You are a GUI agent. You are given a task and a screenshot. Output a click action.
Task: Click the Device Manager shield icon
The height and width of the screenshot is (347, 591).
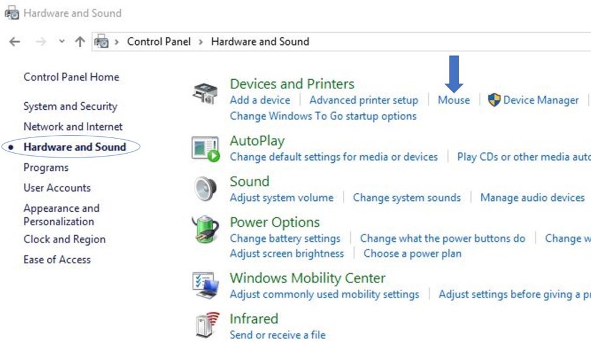(494, 100)
